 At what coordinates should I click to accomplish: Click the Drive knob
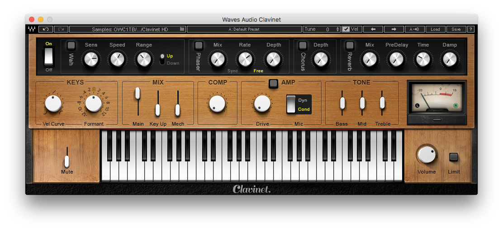pos(262,104)
